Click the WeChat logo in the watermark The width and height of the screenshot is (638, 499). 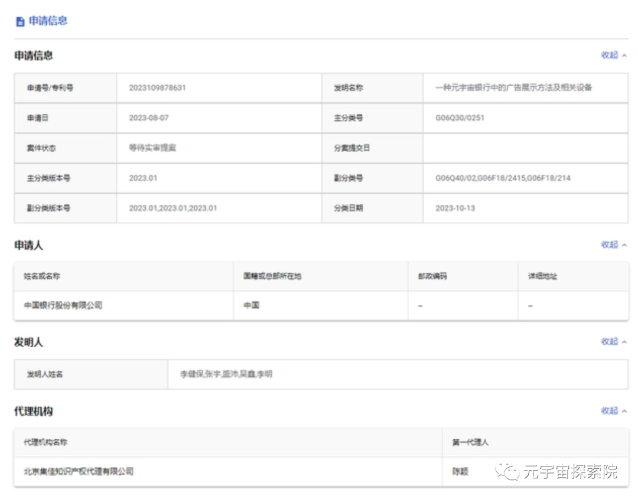[507, 471]
